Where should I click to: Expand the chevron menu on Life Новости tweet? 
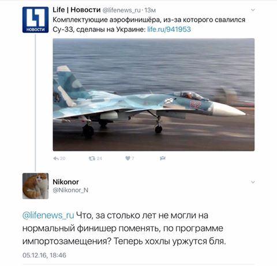(253, 10)
